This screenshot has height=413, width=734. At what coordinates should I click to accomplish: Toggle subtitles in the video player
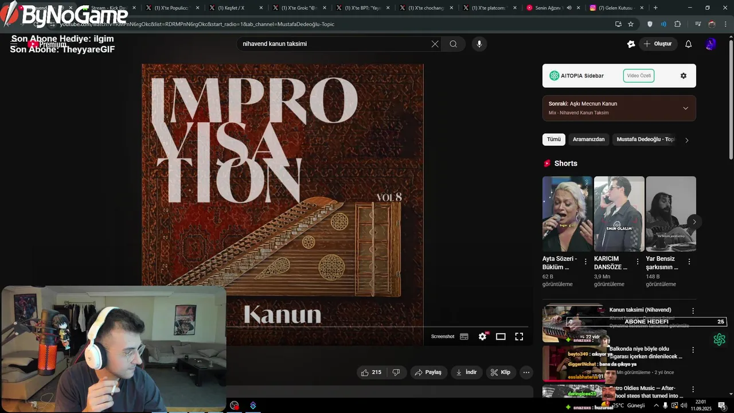click(464, 337)
